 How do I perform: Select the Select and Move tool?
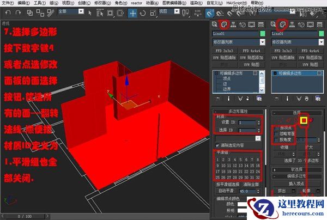[x=132, y=13]
